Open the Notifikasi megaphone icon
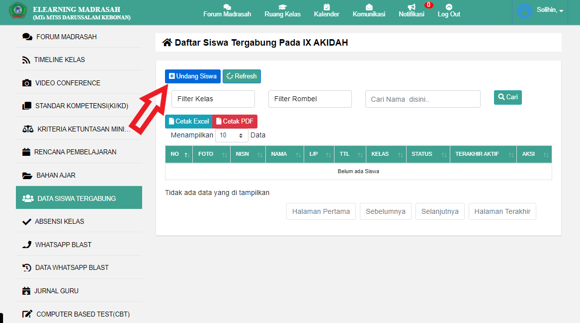The height and width of the screenshot is (323, 580). pos(412,7)
